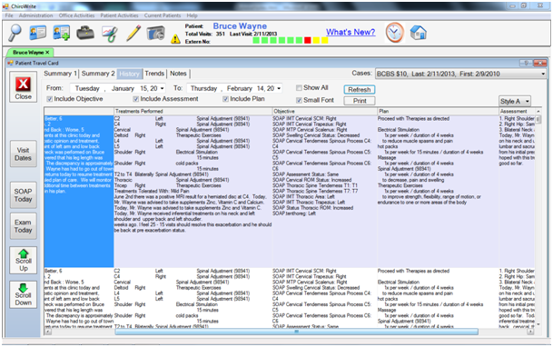
Task: Click the Print button
Action: coord(360,101)
